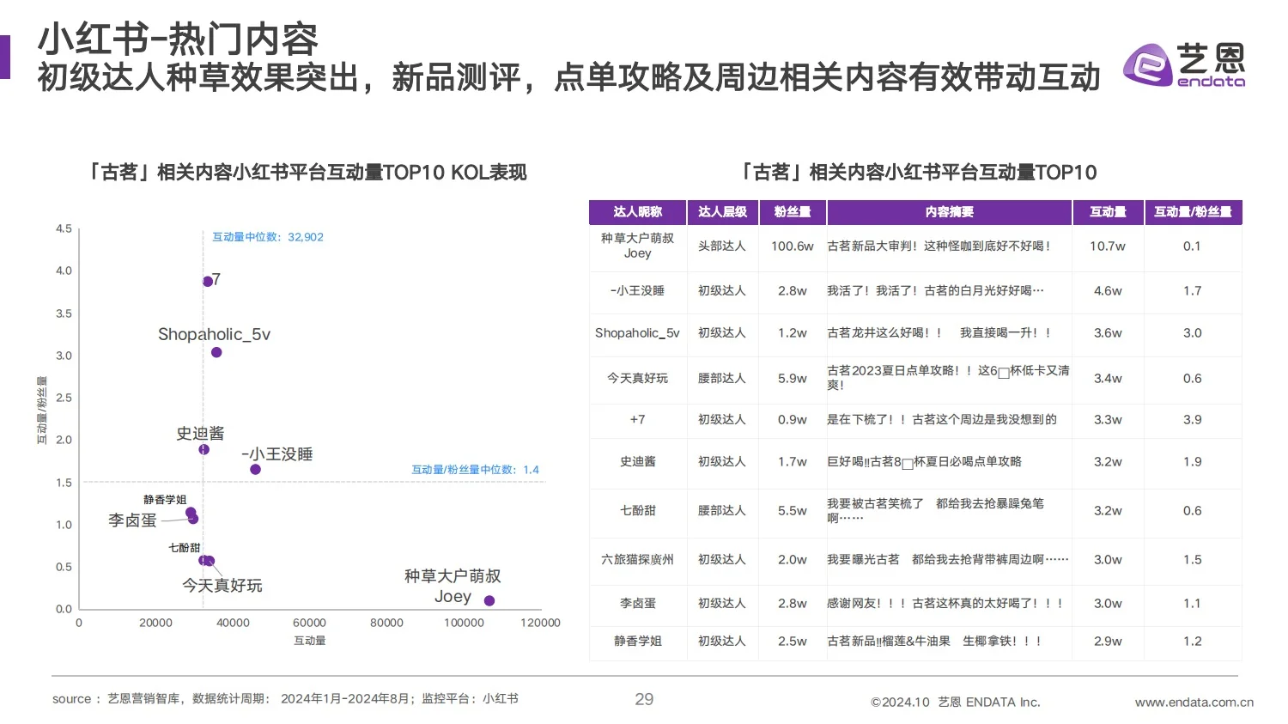The height and width of the screenshot is (724, 1288).
Task: Click the right-side 互动量TOP10 table title
Action: 917,172
